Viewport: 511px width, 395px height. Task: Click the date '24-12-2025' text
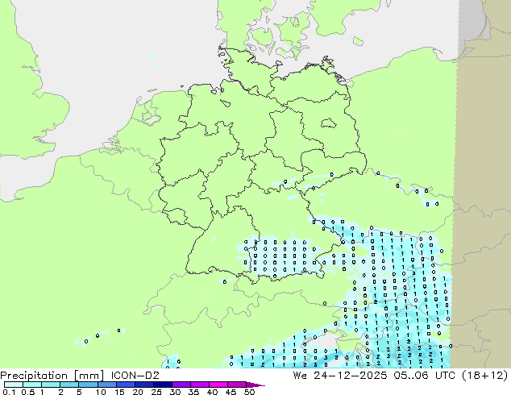(x=351, y=376)
